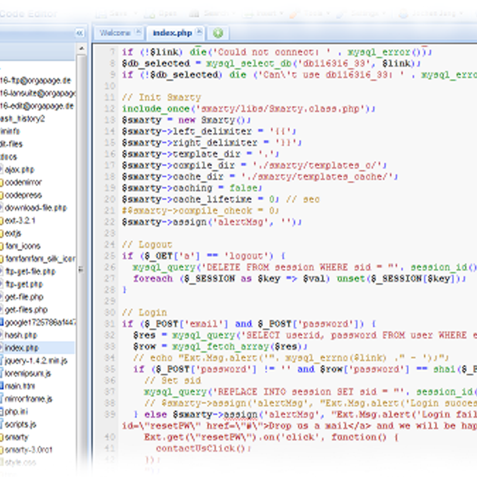Click the codepress folder icon

(x=1, y=195)
